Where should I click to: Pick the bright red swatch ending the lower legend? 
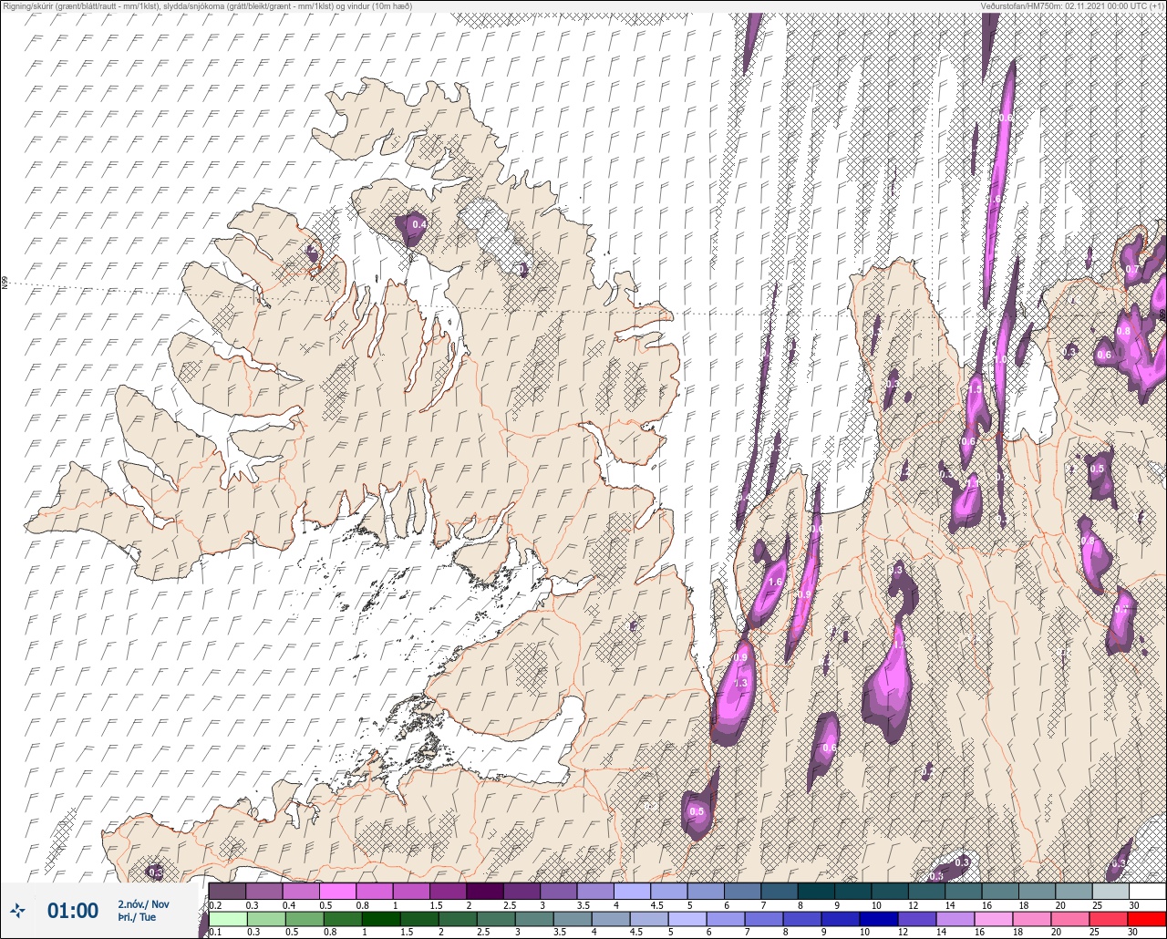pos(1147,919)
